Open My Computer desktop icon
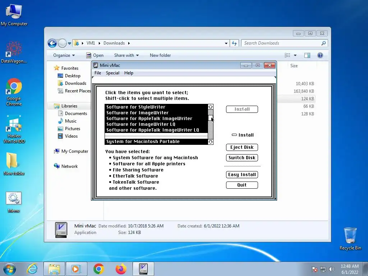Viewport: 368px width, 276px height. [14, 15]
